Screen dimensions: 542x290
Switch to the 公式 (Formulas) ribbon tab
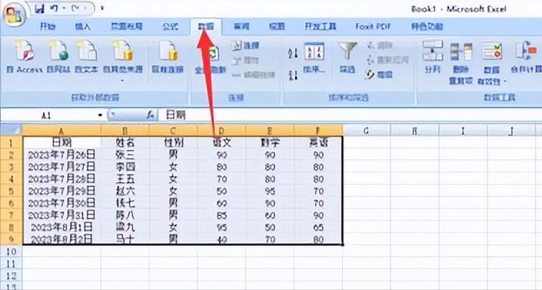click(x=170, y=26)
